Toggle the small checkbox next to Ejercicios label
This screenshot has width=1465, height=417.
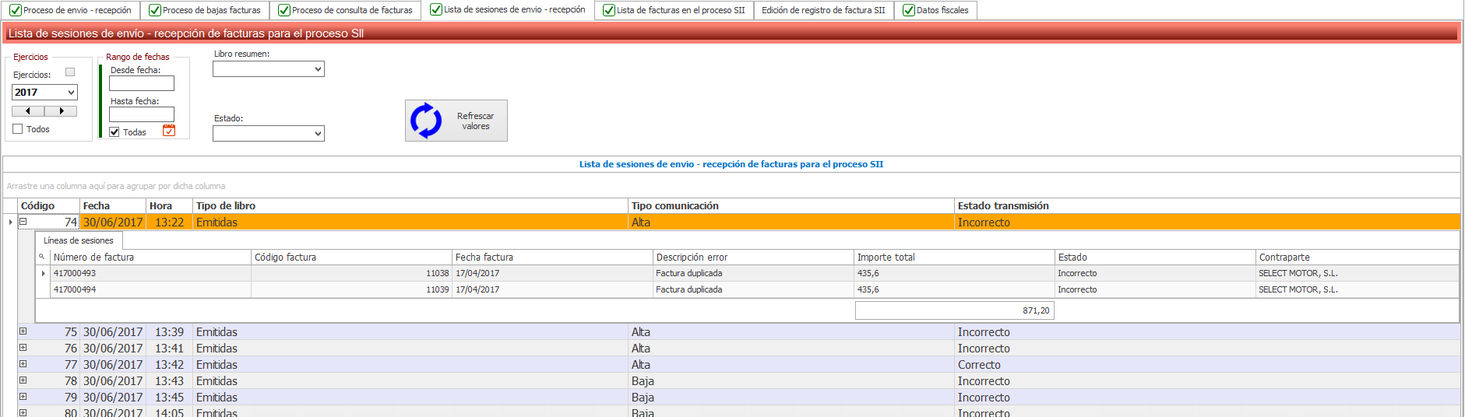click(x=70, y=72)
